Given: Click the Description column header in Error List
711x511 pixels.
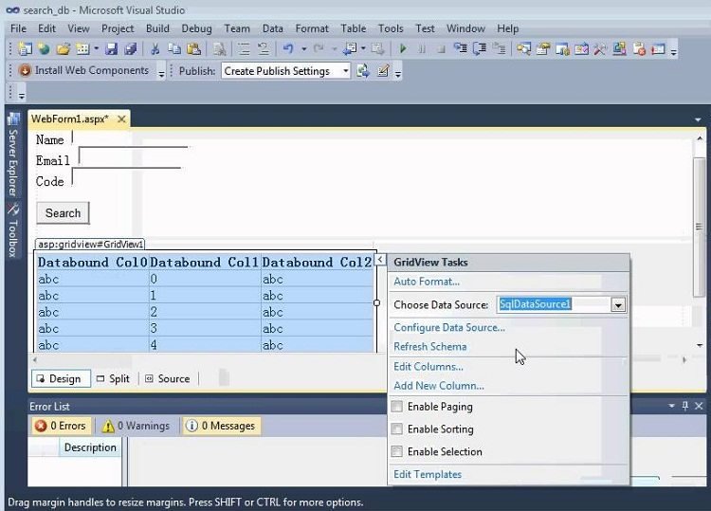Looking at the screenshot, I should [90, 447].
